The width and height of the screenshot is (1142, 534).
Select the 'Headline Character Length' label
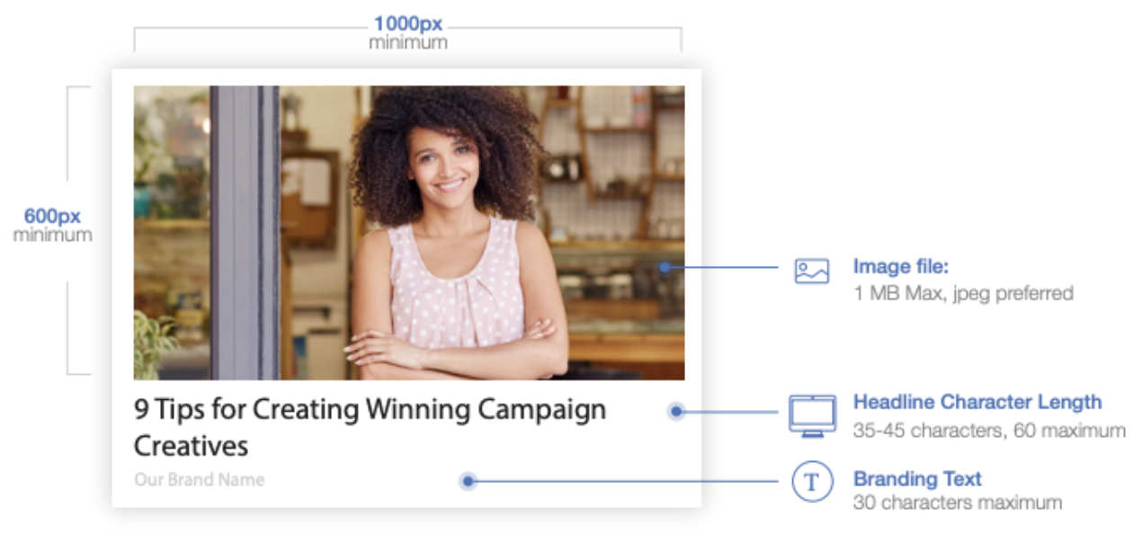pos(977,402)
